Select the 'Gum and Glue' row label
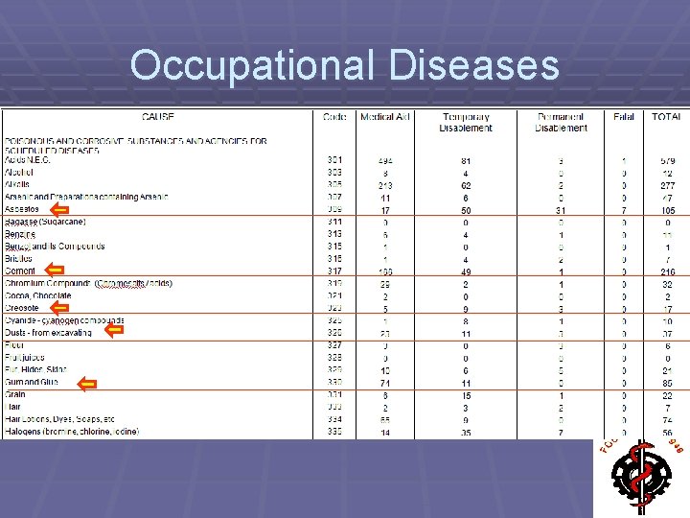Screen dimensions: 690x518 click(32, 382)
